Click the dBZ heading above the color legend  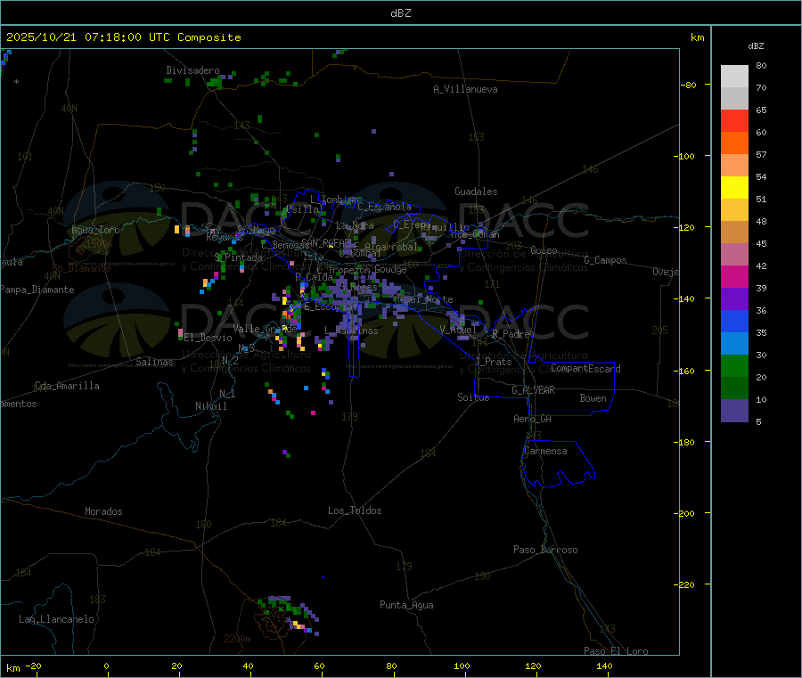[756, 46]
